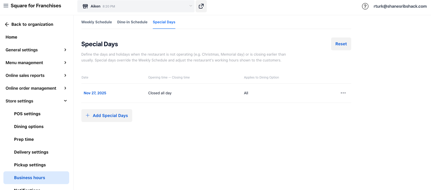Click the All dining option cell
This screenshot has width=431, height=190.
[246, 93]
